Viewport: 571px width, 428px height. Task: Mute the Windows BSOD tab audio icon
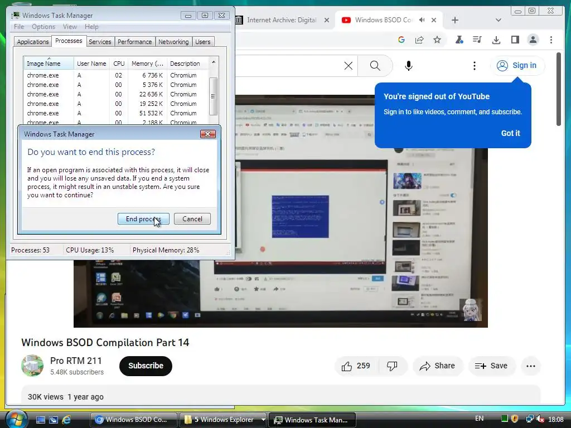tap(422, 20)
